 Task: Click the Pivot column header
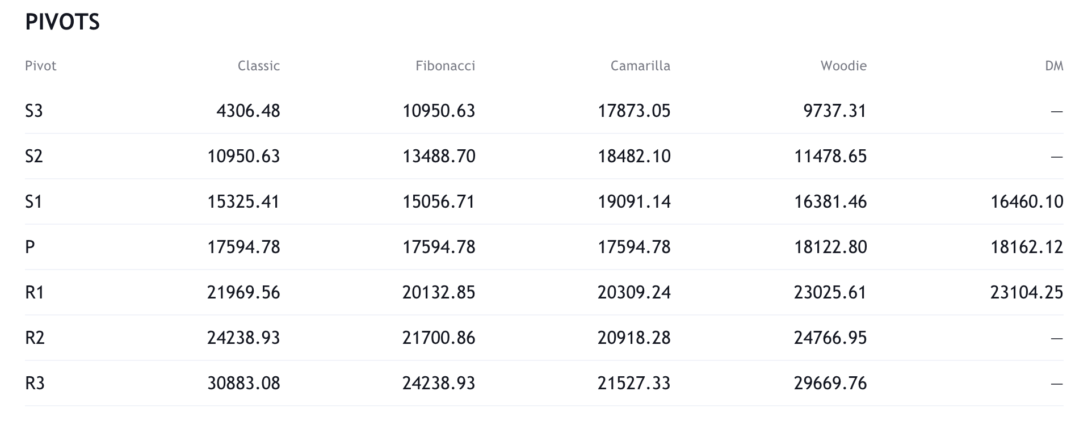41,66
